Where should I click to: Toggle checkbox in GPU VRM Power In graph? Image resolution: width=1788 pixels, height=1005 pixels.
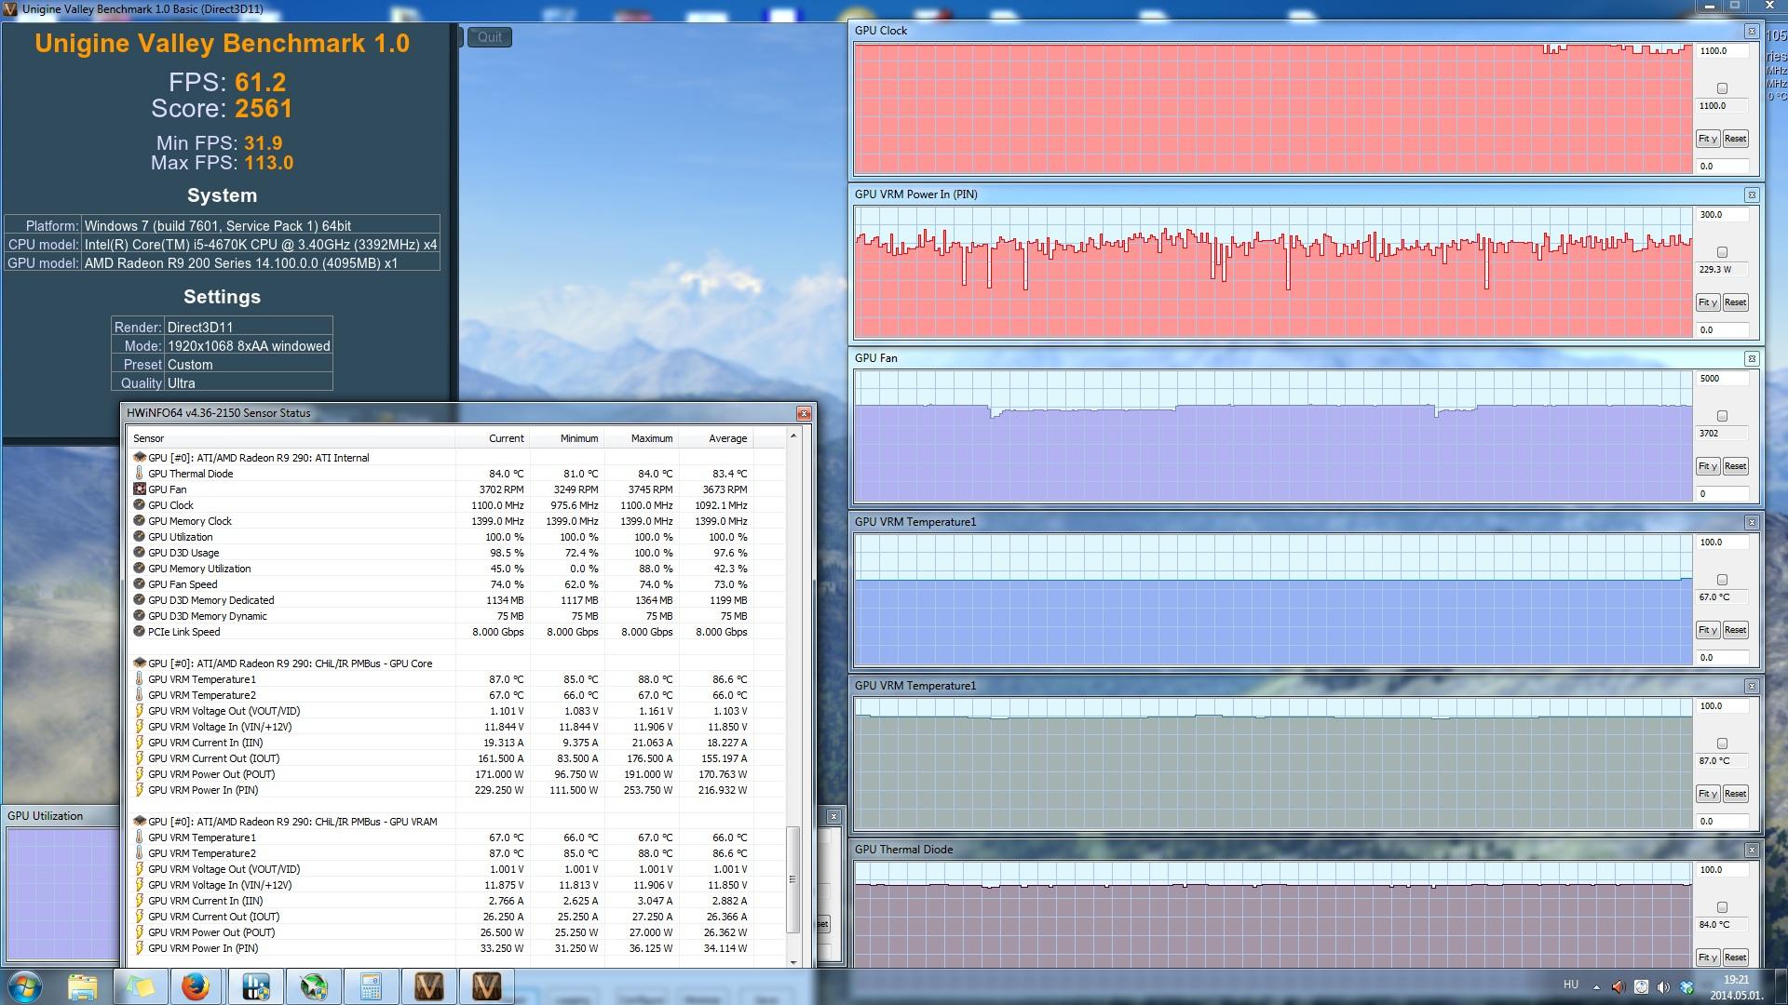[x=1722, y=252]
